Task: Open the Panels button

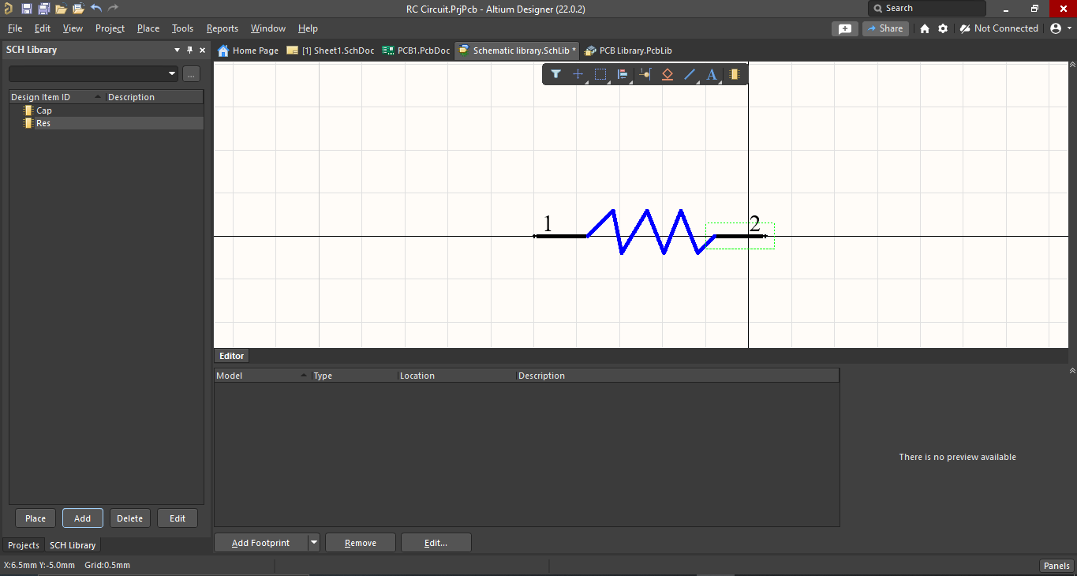Action: click(1056, 566)
